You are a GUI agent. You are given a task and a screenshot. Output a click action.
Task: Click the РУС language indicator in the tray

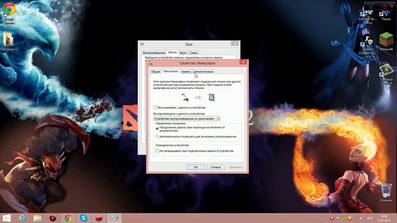point(370,218)
